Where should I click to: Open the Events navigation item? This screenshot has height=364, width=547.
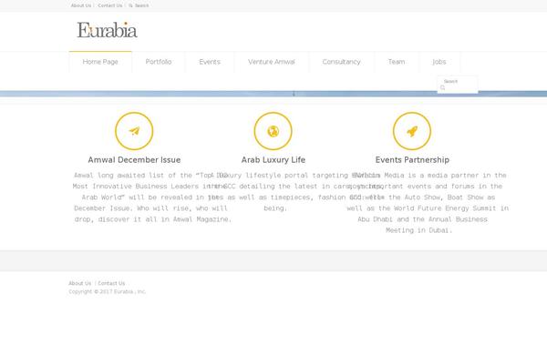click(x=210, y=62)
